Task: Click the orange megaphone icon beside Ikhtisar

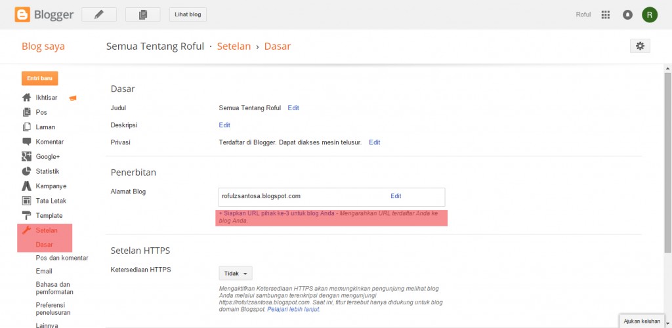Action: point(73,98)
